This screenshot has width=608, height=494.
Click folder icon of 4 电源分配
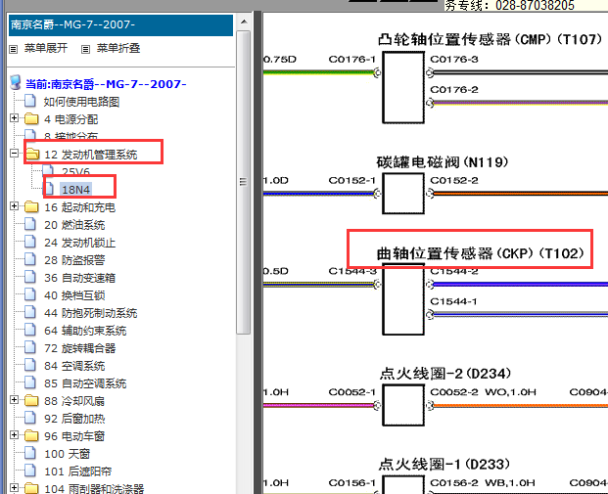point(31,118)
